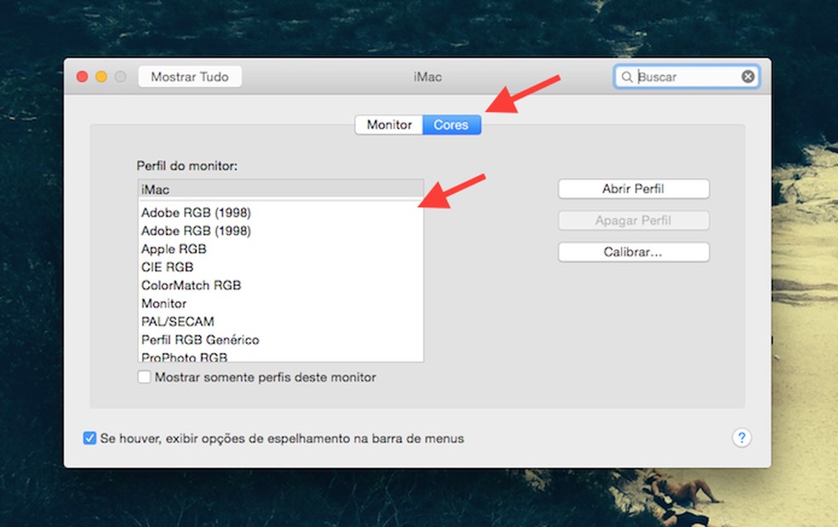Click the magnifying glass in the search box
This screenshot has width=838, height=527.
click(627, 76)
